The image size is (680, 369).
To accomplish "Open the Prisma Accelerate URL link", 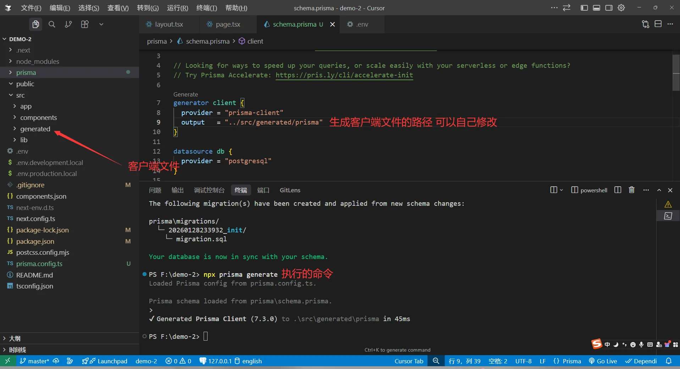I will tap(344, 75).
